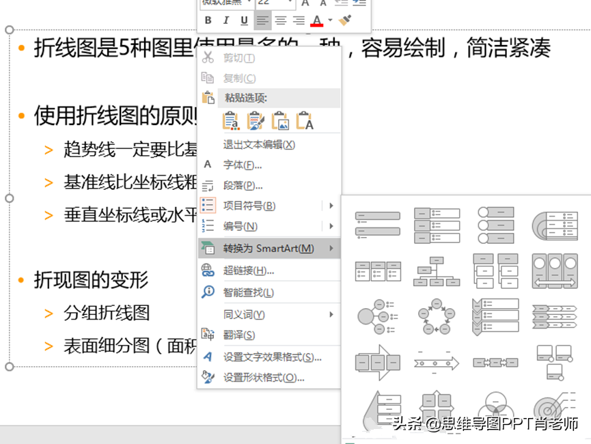Pick the Vertical Block List SmartArt layout
The width and height of the screenshot is (591, 444).
(437, 225)
